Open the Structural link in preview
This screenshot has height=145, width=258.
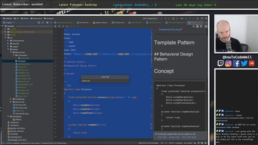coord(177,29)
